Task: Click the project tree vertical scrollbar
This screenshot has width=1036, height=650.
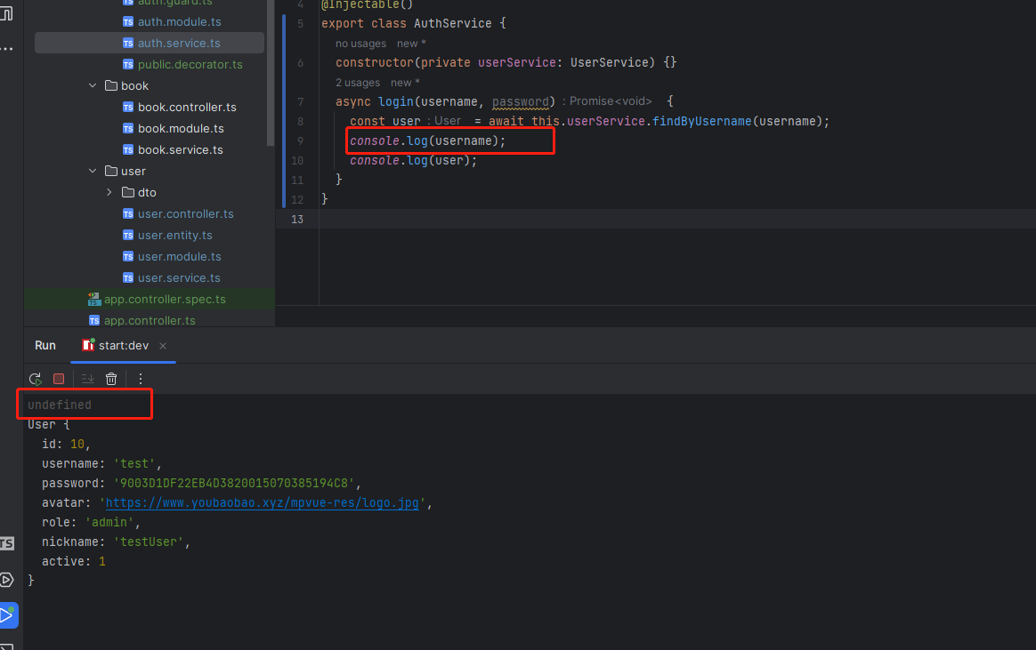Action: point(271,73)
